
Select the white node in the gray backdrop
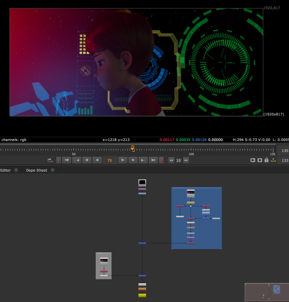click(x=104, y=276)
